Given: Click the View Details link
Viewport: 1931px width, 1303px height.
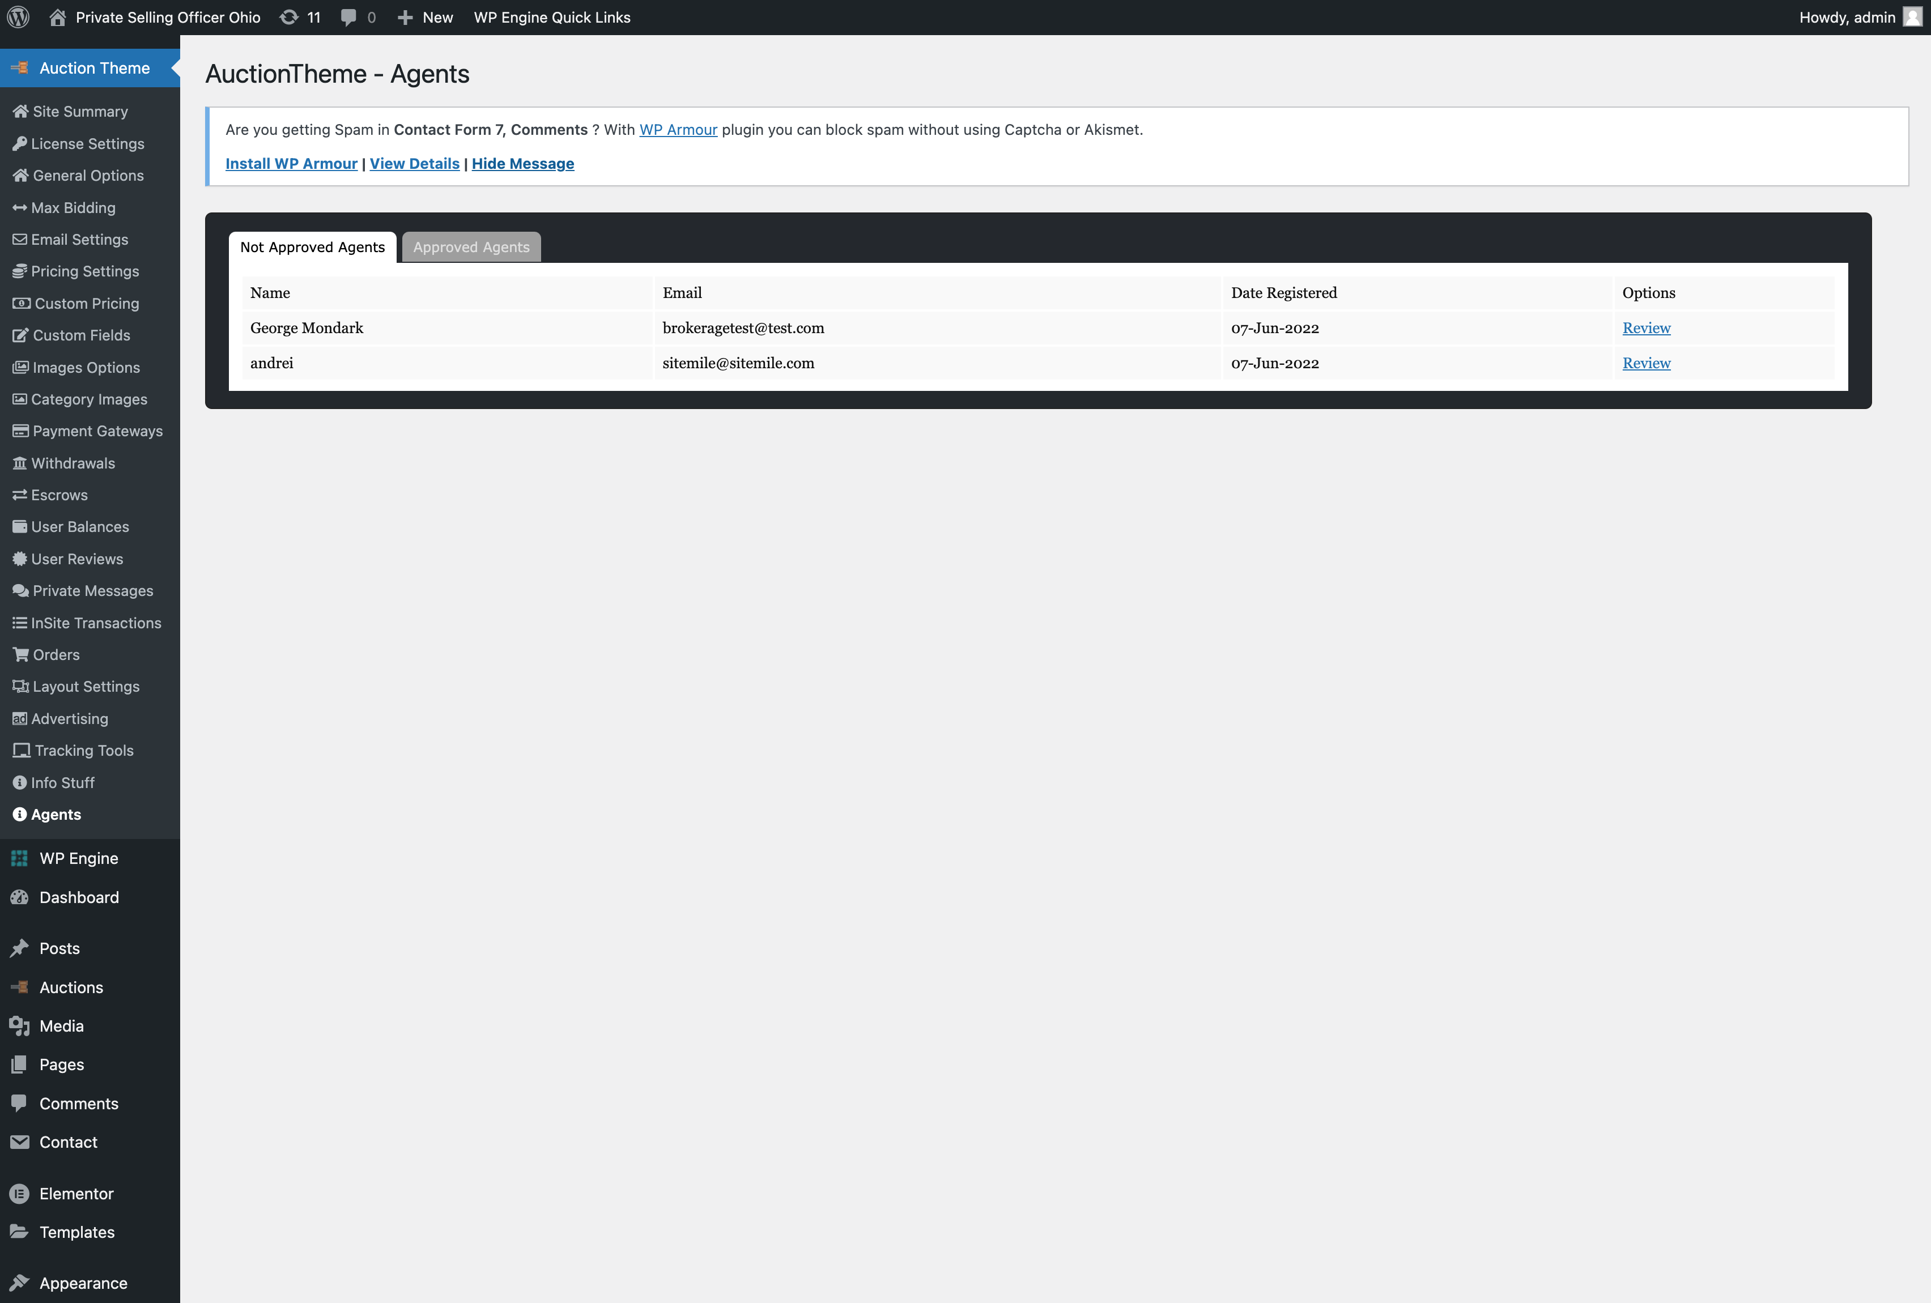Looking at the screenshot, I should (x=415, y=164).
